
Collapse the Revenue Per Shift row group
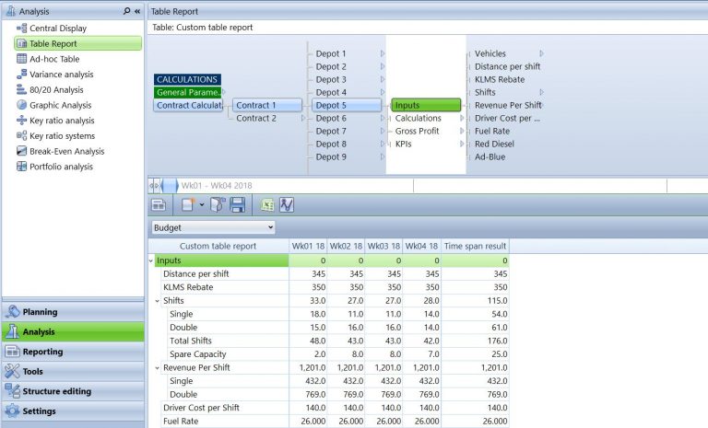click(x=157, y=368)
